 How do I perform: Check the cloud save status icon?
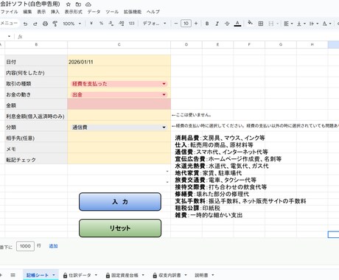pos(88,4)
